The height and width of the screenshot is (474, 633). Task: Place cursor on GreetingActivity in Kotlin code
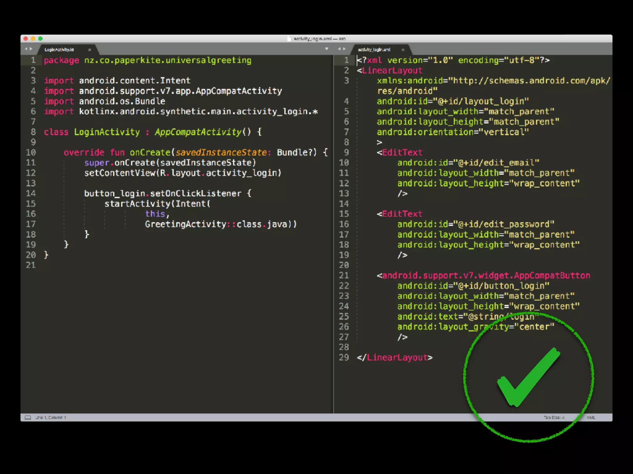(185, 224)
